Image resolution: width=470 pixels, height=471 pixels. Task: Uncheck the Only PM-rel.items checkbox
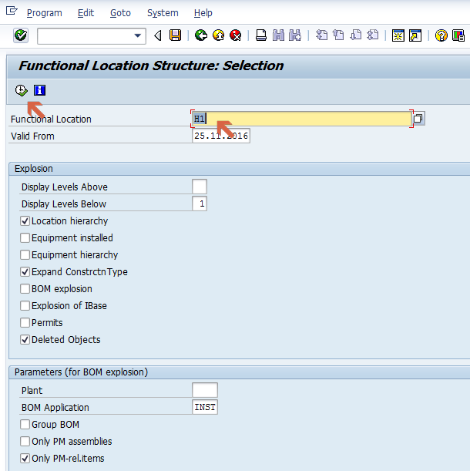click(25, 459)
